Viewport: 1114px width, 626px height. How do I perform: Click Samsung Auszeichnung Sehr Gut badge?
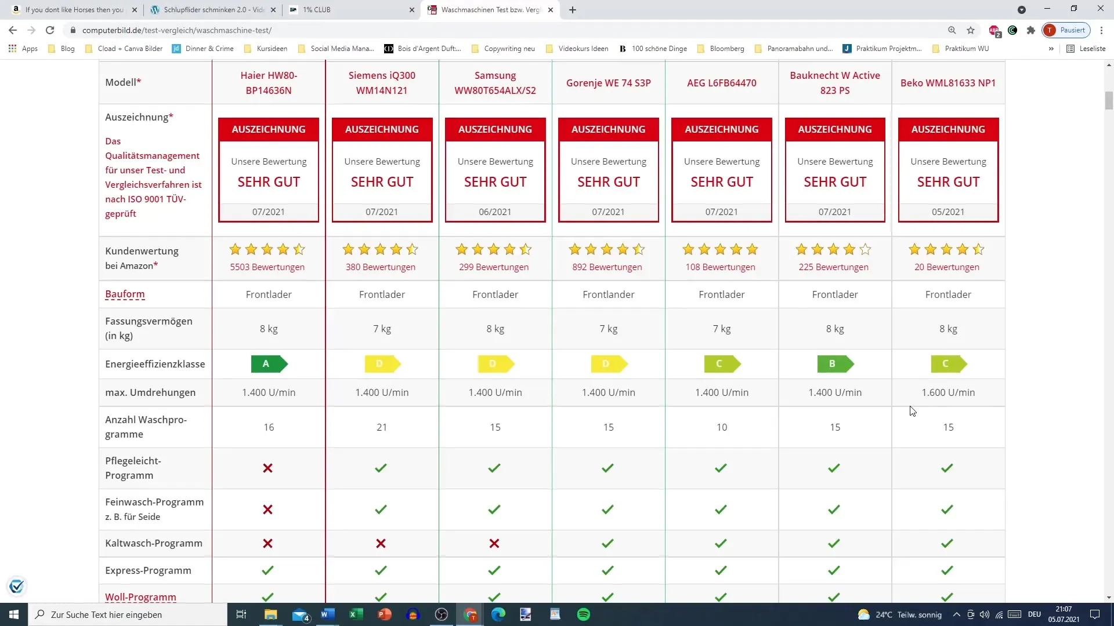(x=495, y=170)
